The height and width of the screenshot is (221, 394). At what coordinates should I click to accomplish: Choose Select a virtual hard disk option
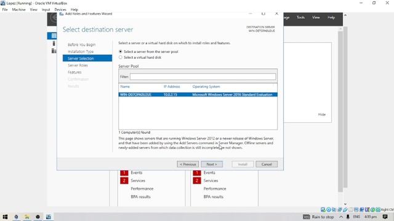(x=140, y=57)
